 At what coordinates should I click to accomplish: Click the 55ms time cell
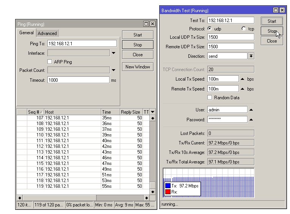click(x=107, y=186)
